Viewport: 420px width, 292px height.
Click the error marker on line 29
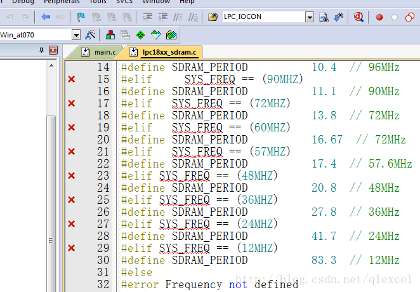pos(71,248)
